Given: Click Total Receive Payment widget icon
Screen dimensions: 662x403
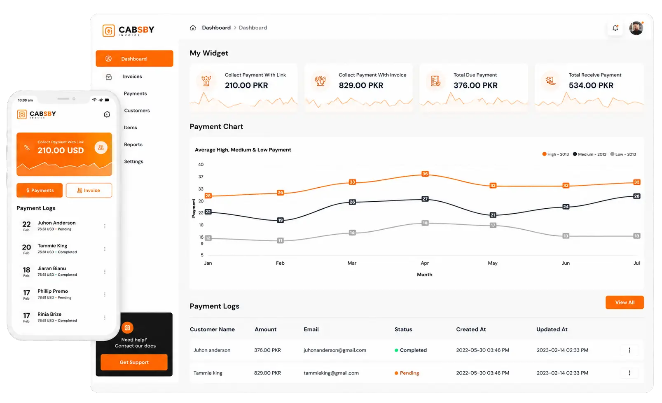Looking at the screenshot, I should 551,81.
